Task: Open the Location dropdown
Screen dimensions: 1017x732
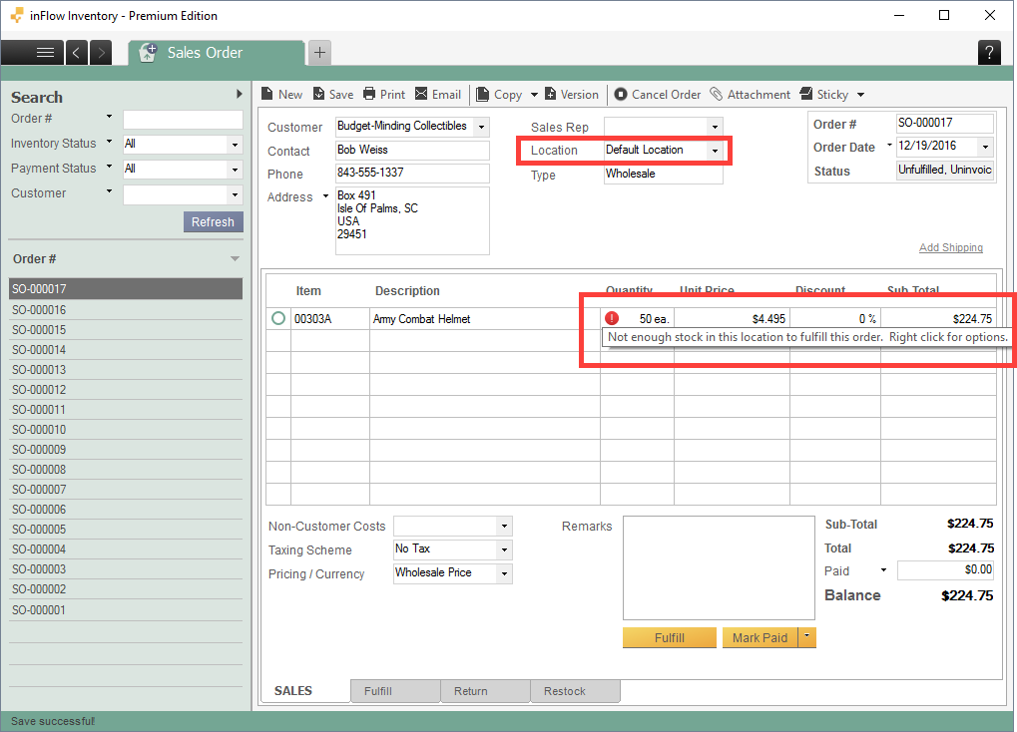Action: click(x=715, y=151)
